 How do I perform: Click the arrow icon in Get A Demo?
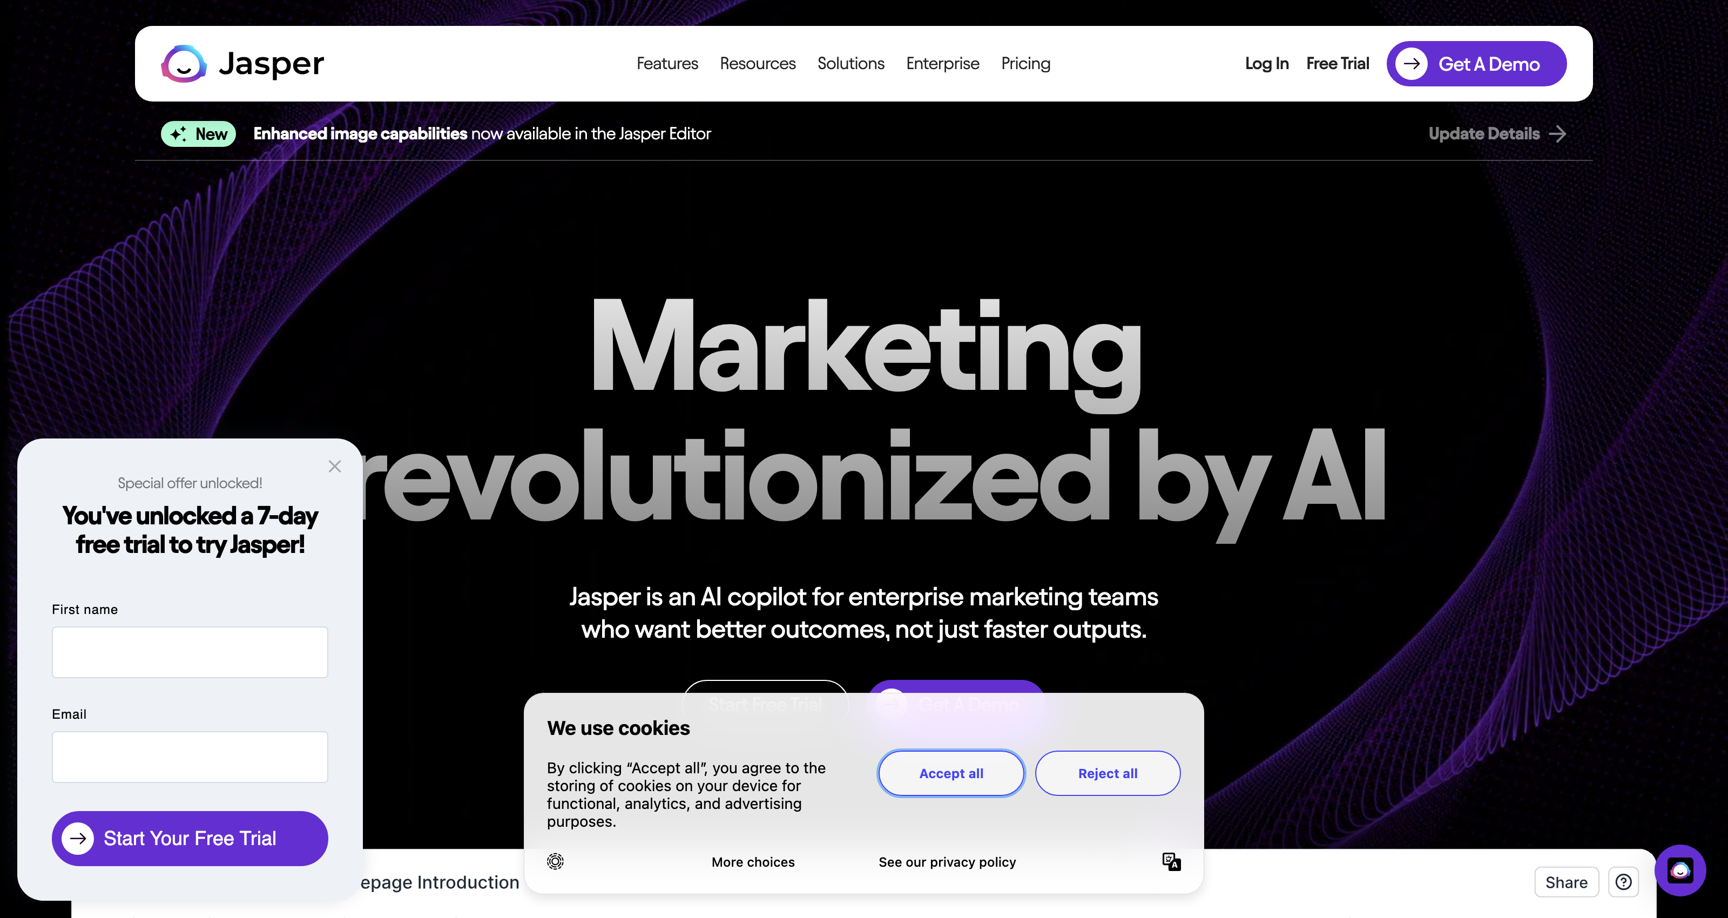(1412, 64)
